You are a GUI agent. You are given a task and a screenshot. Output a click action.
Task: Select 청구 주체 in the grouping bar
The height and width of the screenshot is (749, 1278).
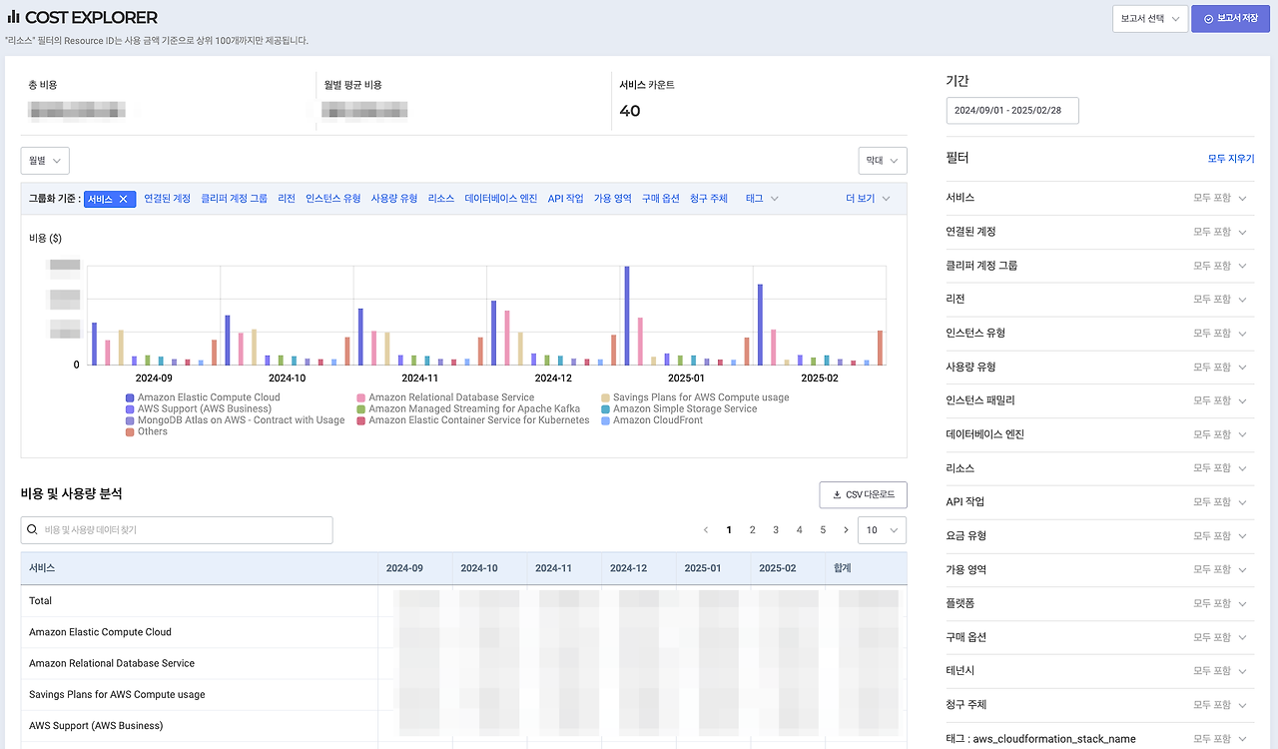point(709,199)
